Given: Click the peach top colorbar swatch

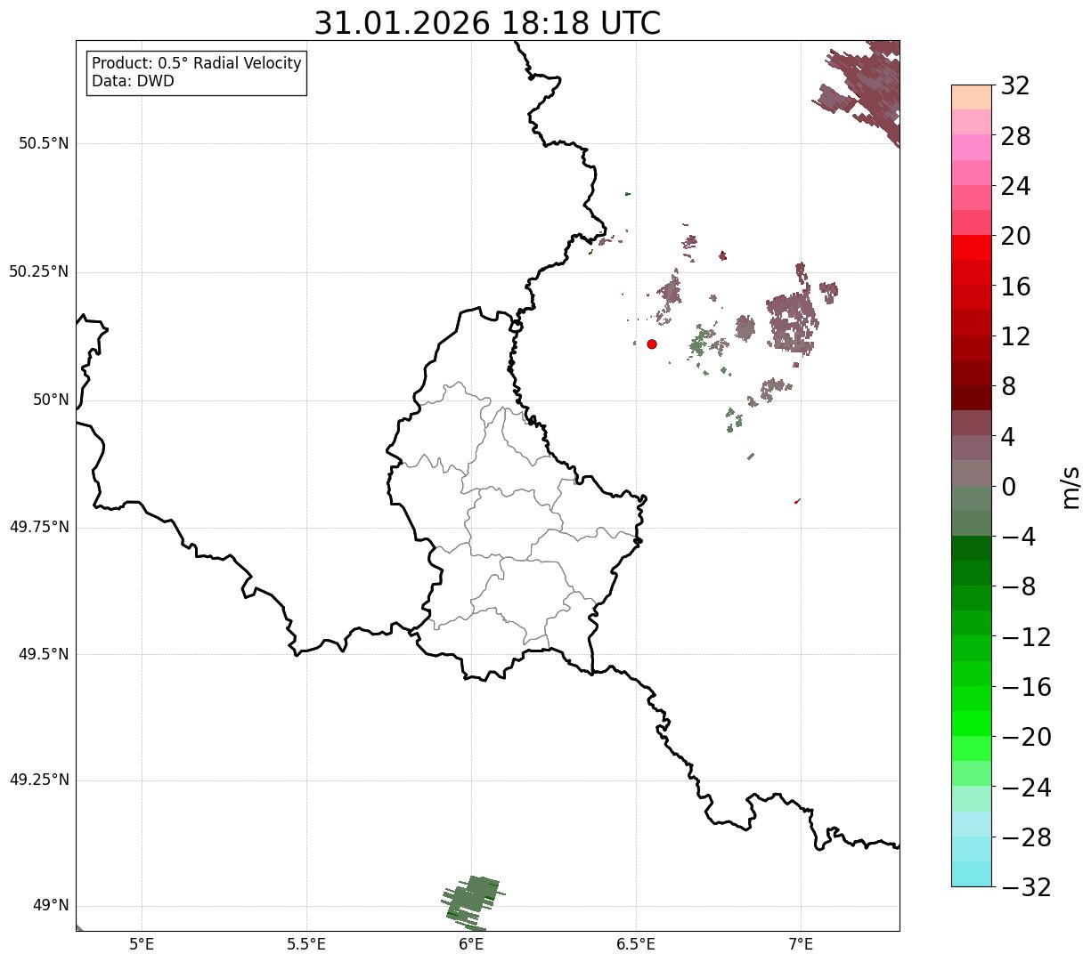Looking at the screenshot, I should 972,97.
